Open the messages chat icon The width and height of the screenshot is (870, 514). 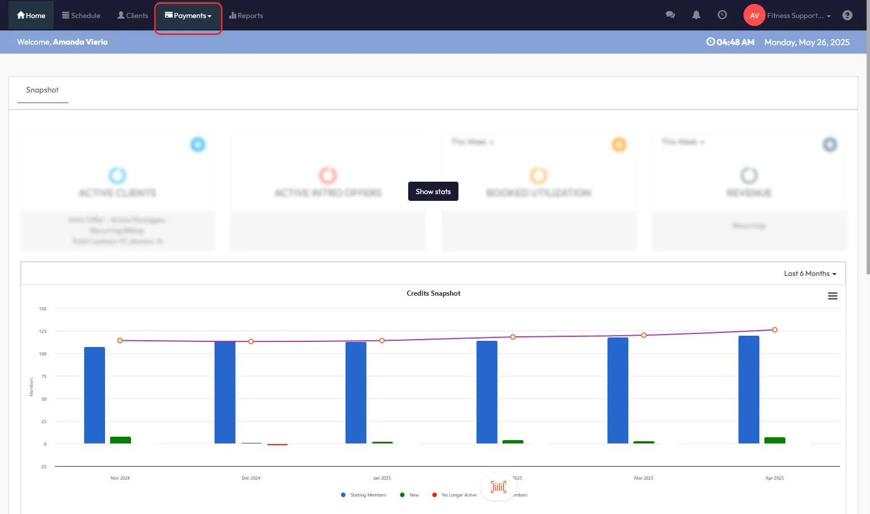pos(670,15)
